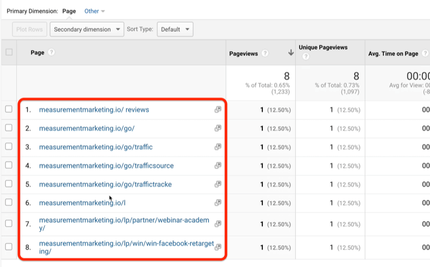Sort by the Pageviews column header

243,54
